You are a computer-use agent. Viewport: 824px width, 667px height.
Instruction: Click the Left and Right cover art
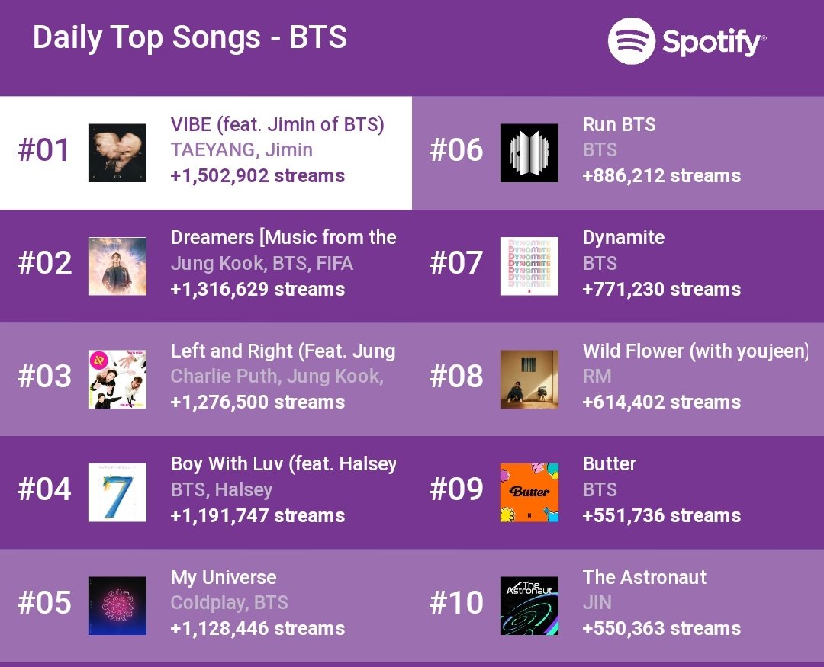(117, 379)
